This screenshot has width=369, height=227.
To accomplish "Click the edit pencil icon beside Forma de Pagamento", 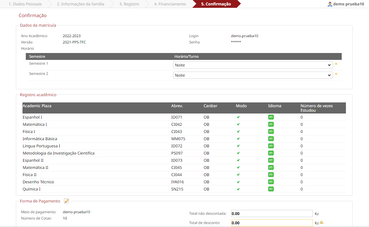I will [x=67, y=201].
